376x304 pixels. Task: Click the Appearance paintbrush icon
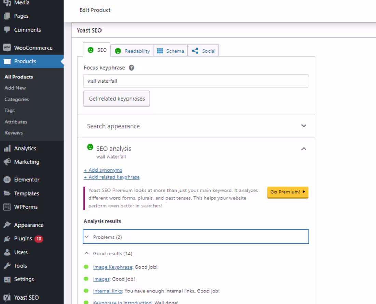point(7,225)
